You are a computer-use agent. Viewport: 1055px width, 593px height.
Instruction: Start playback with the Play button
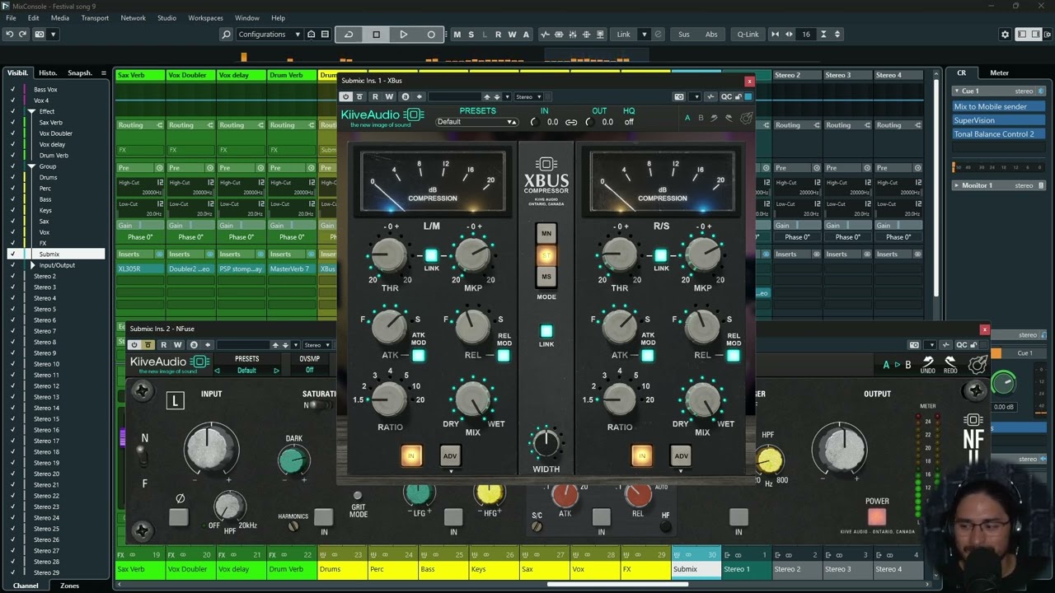[403, 35]
